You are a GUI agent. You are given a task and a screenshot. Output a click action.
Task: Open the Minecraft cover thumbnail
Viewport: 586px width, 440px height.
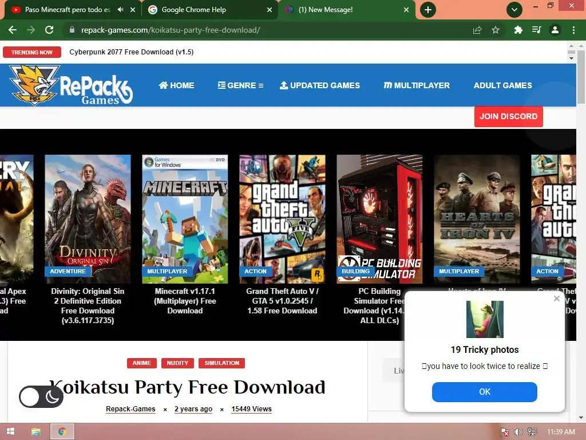pyautogui.click(x=185, y=219)
